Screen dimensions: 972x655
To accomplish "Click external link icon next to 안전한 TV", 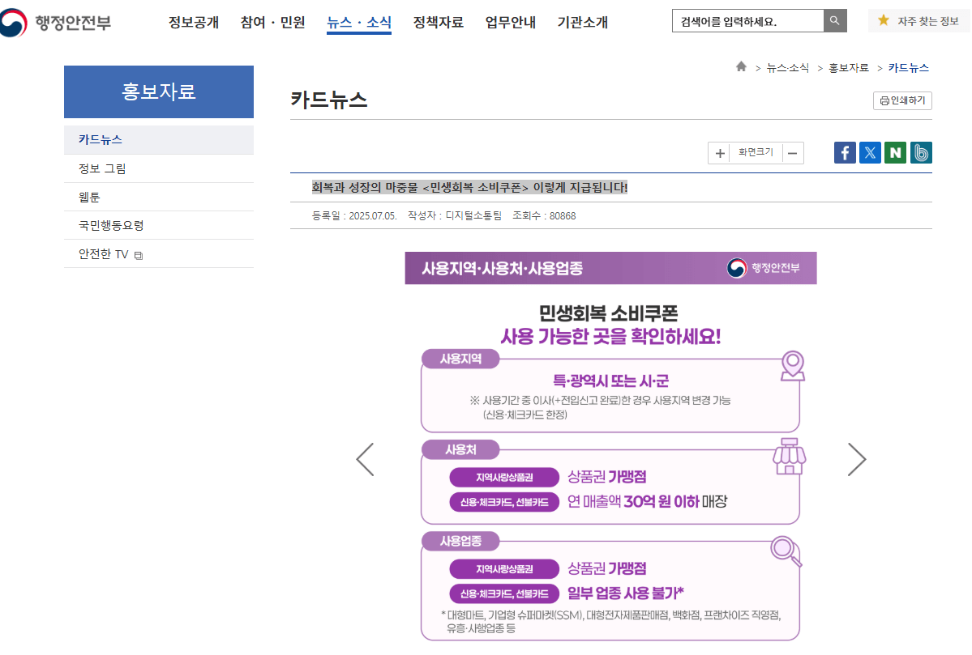I will pyautogui.click(x=139, y=255).
